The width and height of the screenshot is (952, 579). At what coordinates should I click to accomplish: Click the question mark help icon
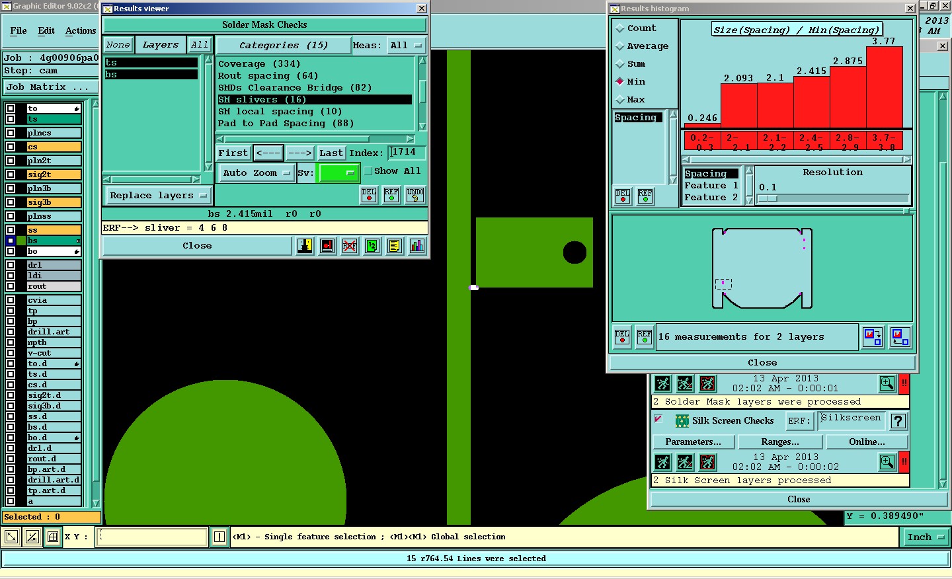pos(898,421)
